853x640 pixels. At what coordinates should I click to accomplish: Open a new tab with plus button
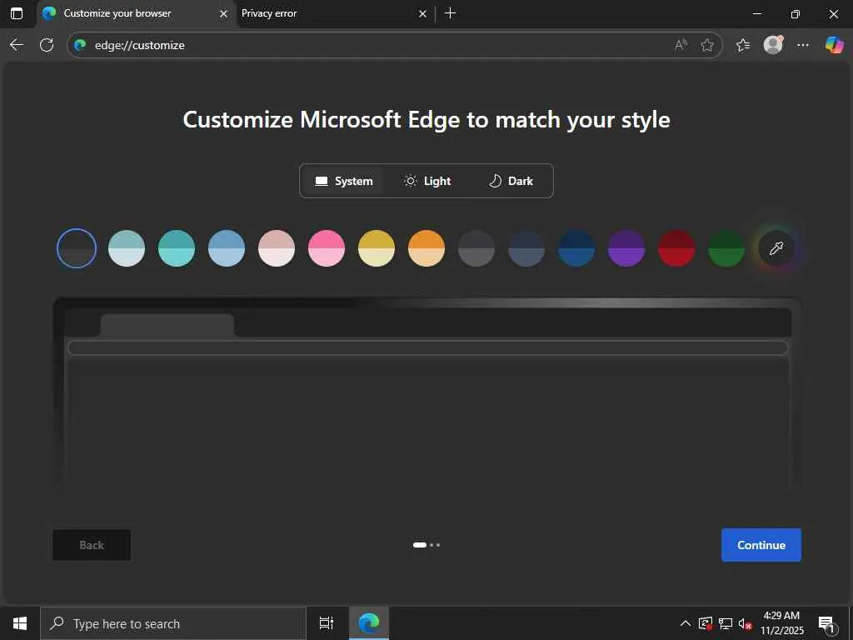click(x=451, y=13)
